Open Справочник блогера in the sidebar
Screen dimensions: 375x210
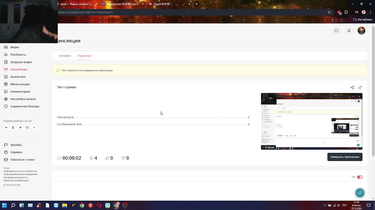click(21, 106)
